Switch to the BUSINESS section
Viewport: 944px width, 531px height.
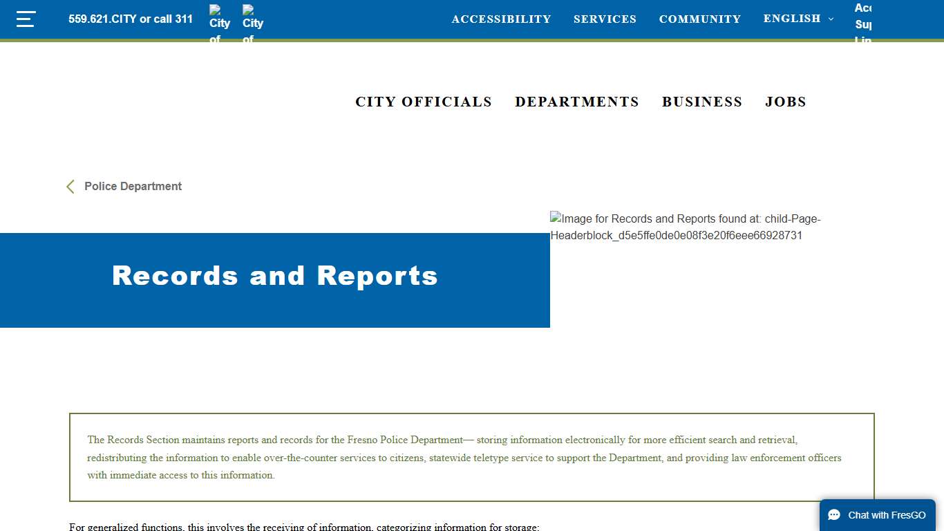pos(702,102)
